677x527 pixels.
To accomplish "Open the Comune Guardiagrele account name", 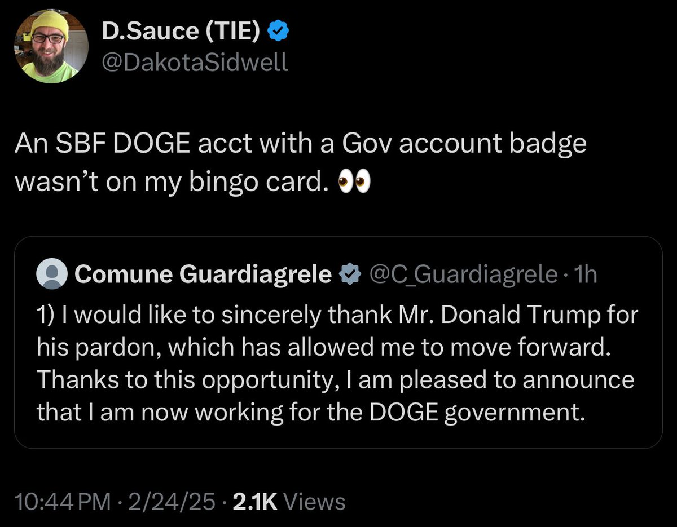I will pyautogui.click(x=203, y=274).
